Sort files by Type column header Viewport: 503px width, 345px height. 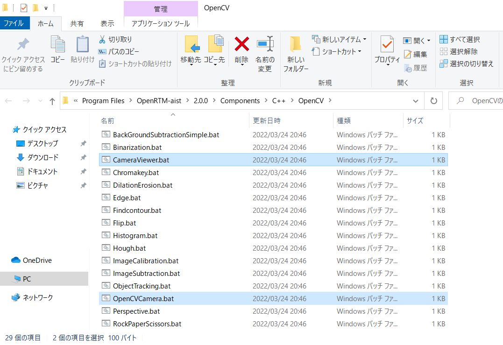368,120
